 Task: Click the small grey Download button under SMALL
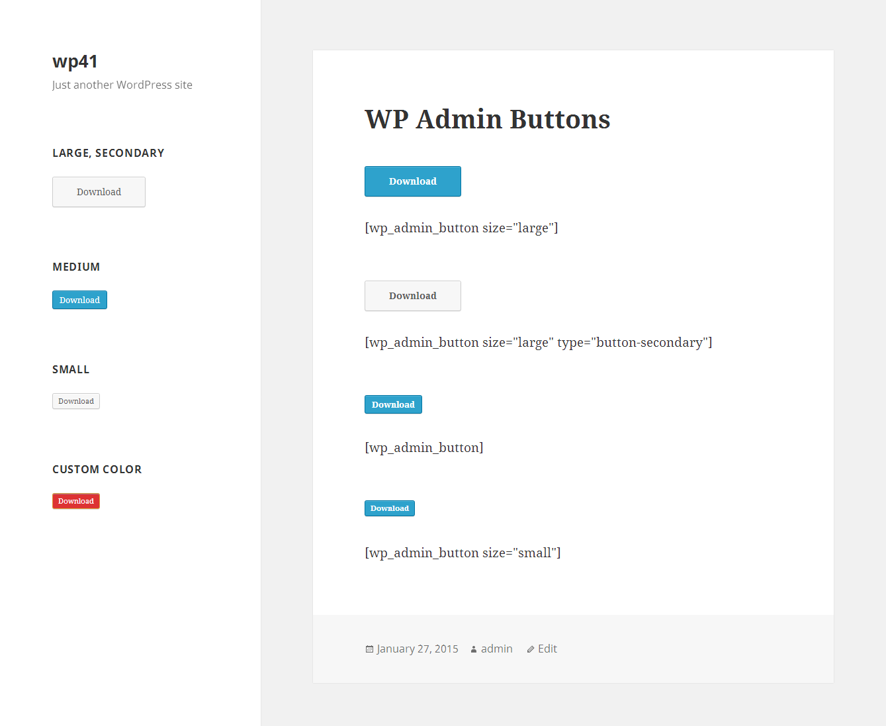tap(76, 401)
